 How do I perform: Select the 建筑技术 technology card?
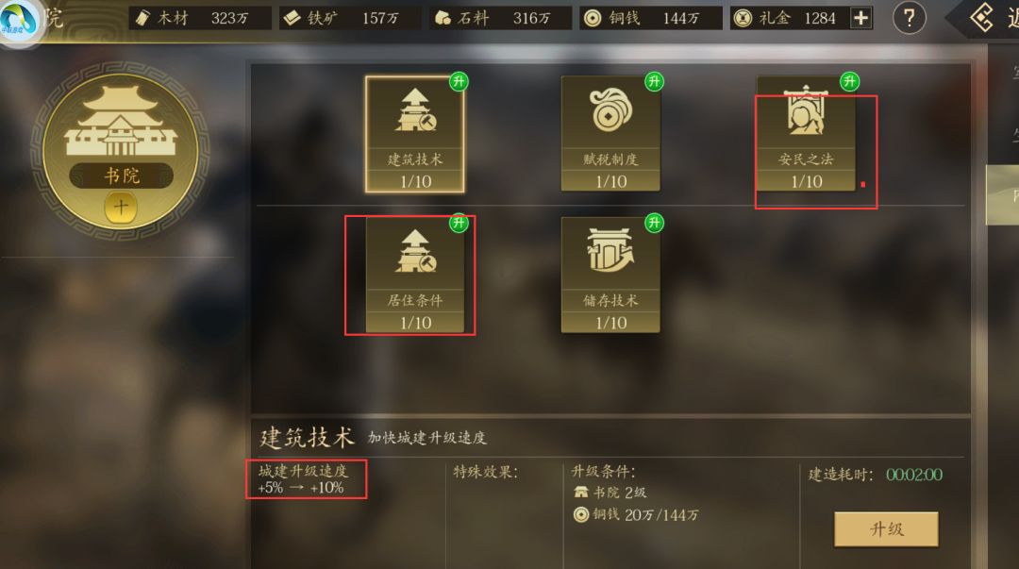[414, 134]
